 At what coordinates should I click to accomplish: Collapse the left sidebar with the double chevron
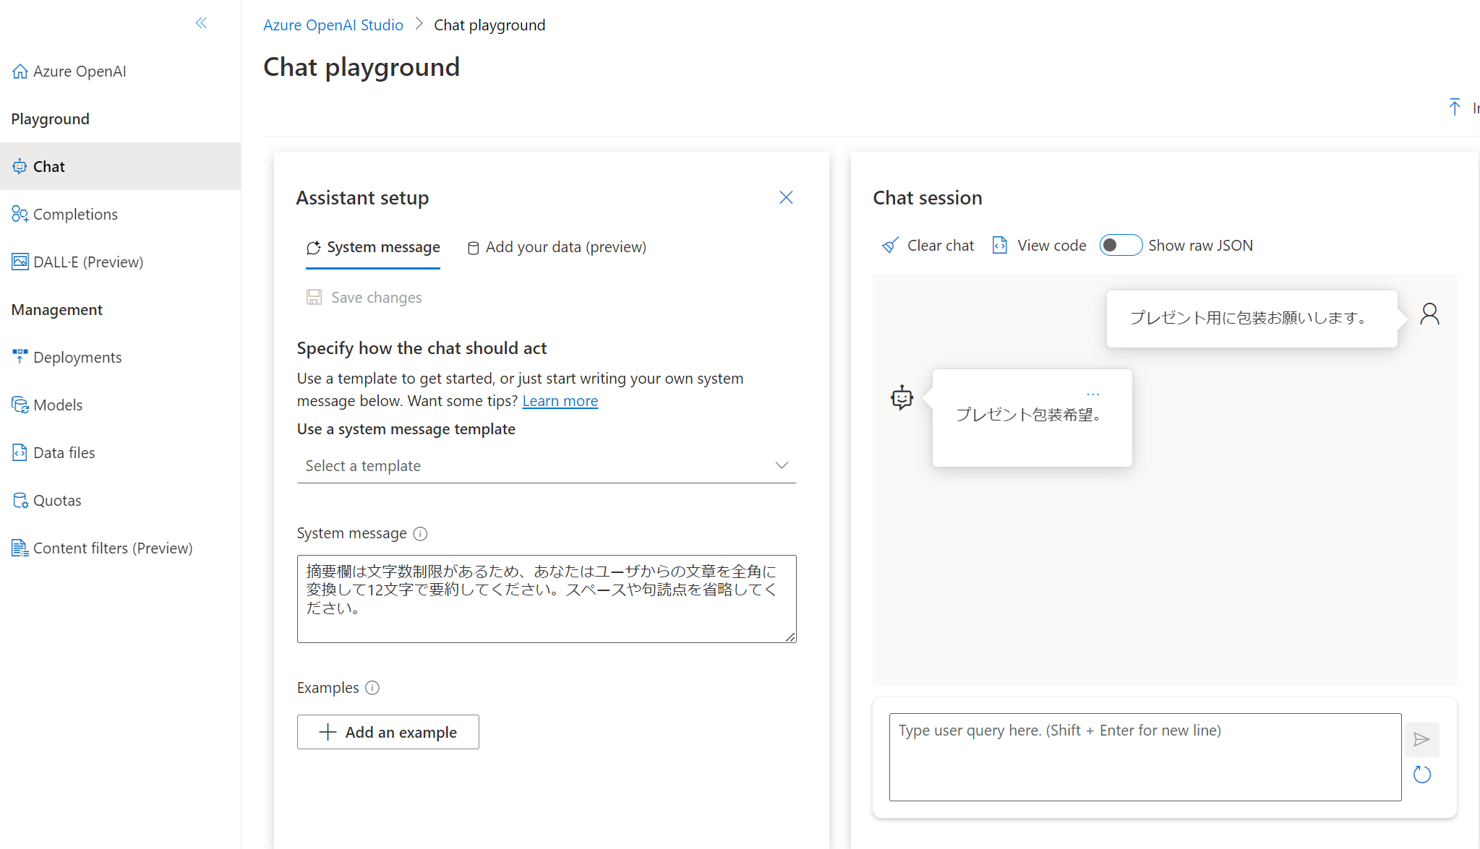(201, 23)
